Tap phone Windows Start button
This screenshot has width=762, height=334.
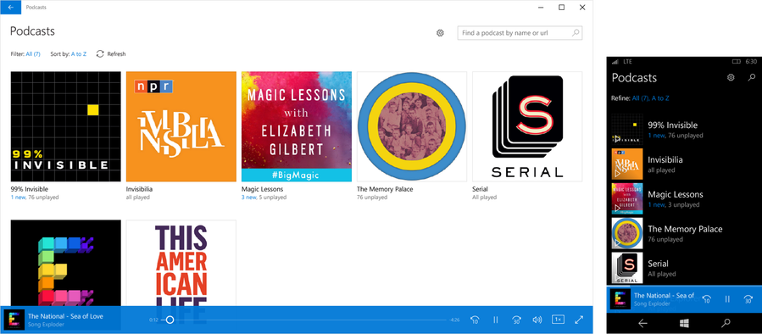pos(684,323)
